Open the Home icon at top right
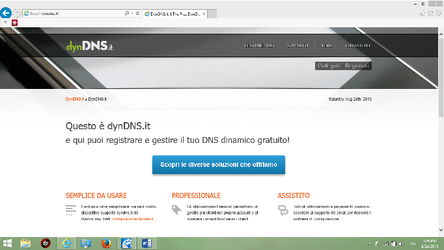 click(x=423, y=13)
